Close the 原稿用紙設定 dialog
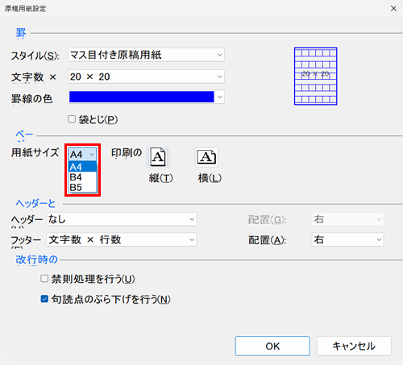Screen dimensions: 403x365 (393, 9)
